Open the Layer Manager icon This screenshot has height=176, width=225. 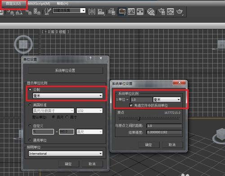point(112,12)
